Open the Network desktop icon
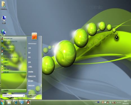Screen dimensions: 131x105 click(4, 32)
